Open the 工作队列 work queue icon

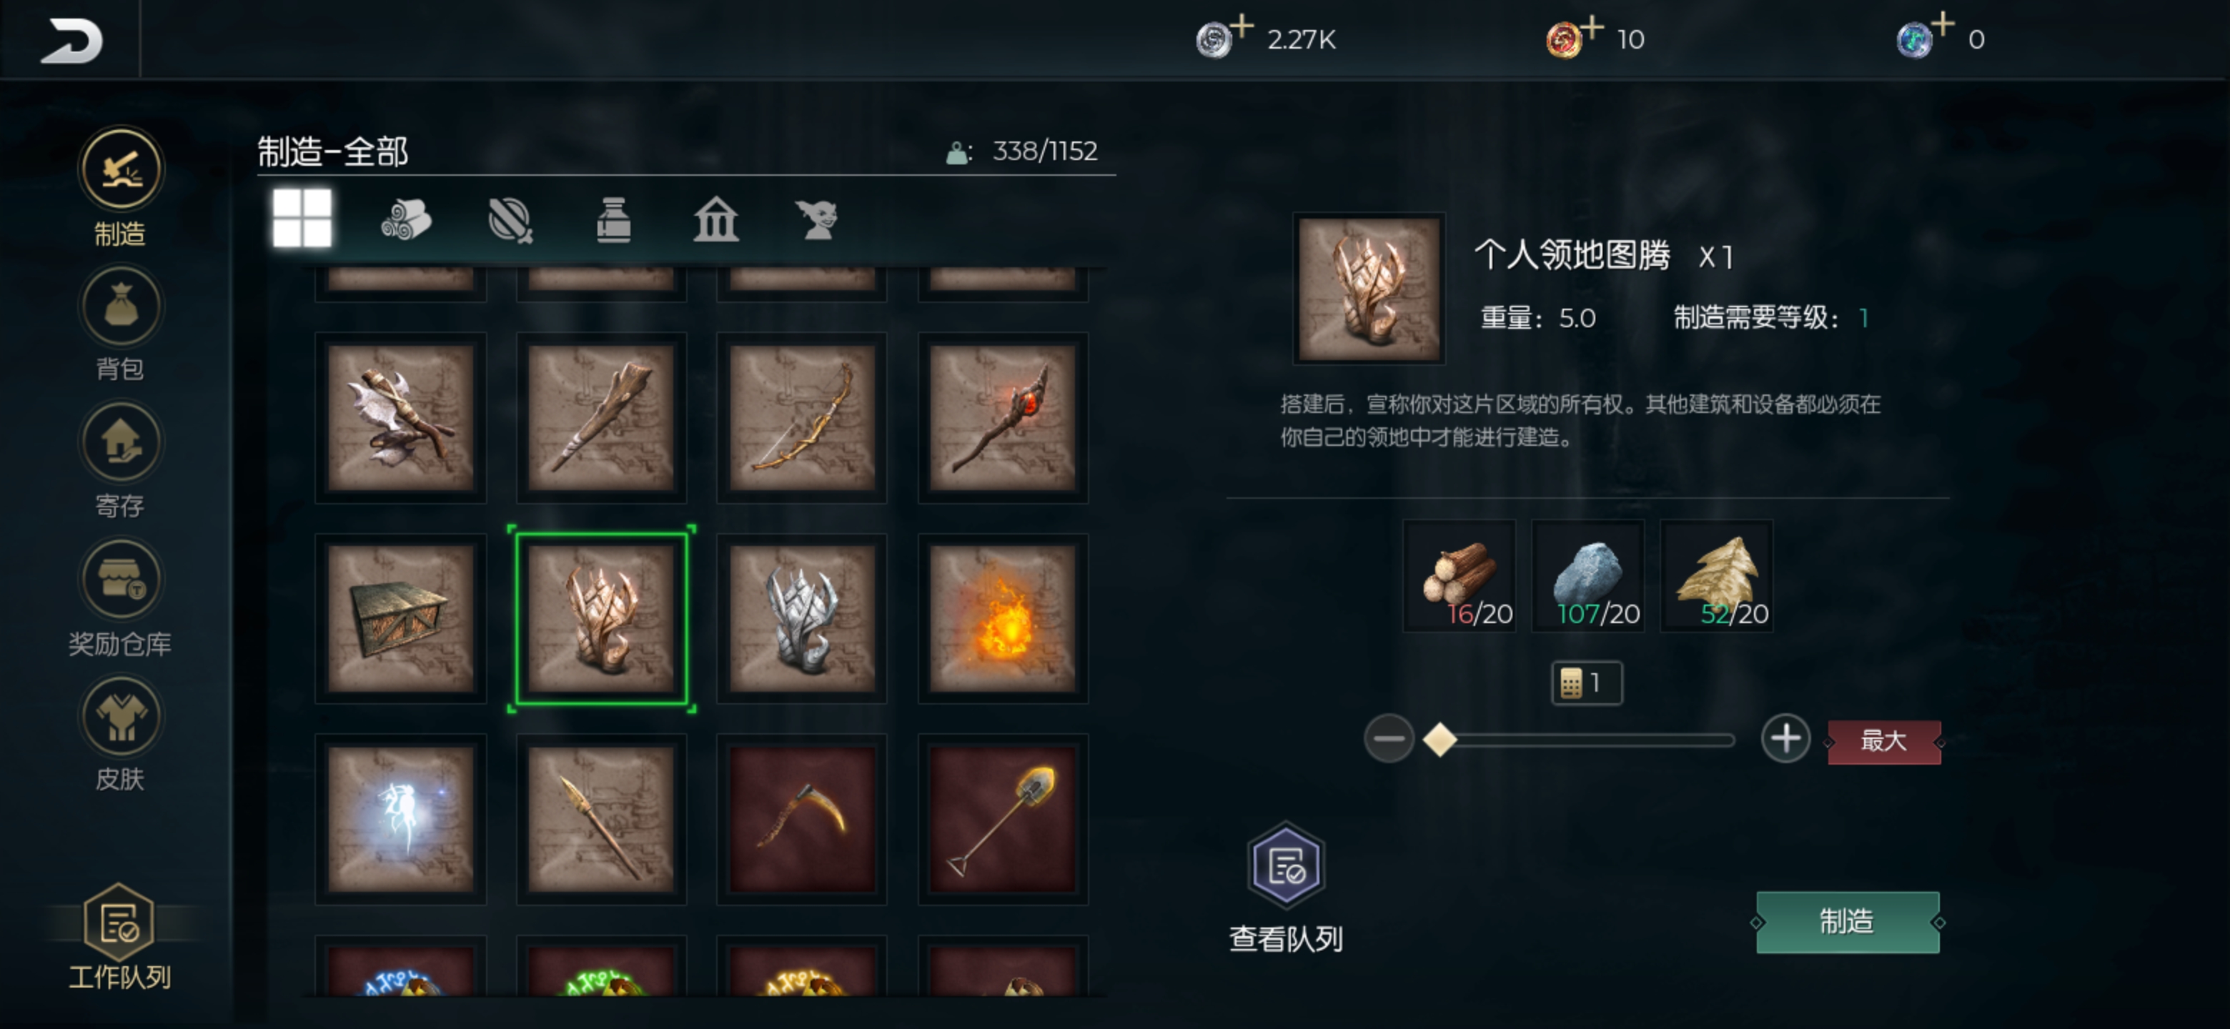[x=119, y=924]
